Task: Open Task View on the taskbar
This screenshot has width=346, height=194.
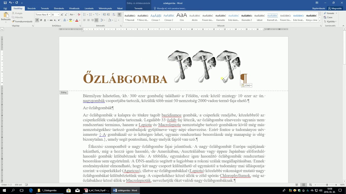Action: click(22, 190)
